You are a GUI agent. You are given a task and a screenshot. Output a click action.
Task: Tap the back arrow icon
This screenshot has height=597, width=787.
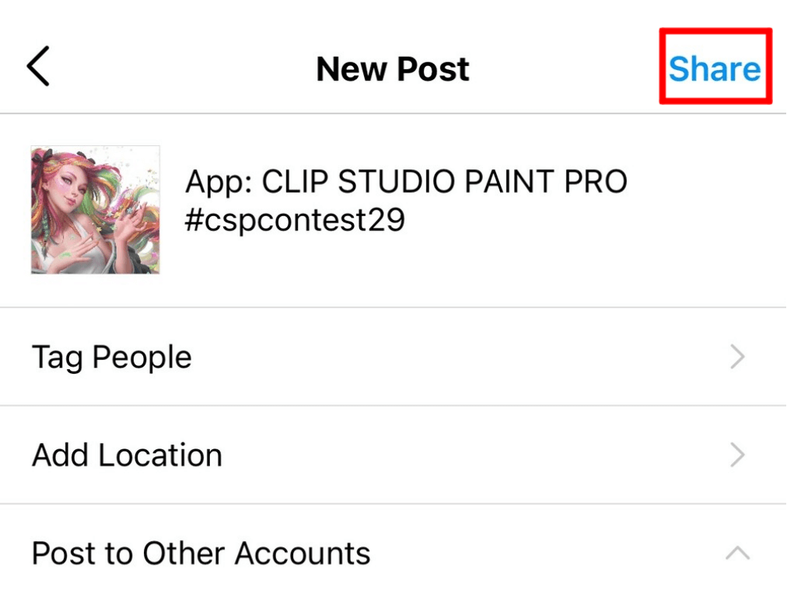click(38, 67)
